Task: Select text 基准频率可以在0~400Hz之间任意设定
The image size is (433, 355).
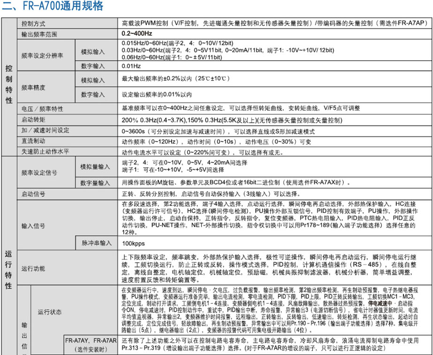Action: [173, 108]
